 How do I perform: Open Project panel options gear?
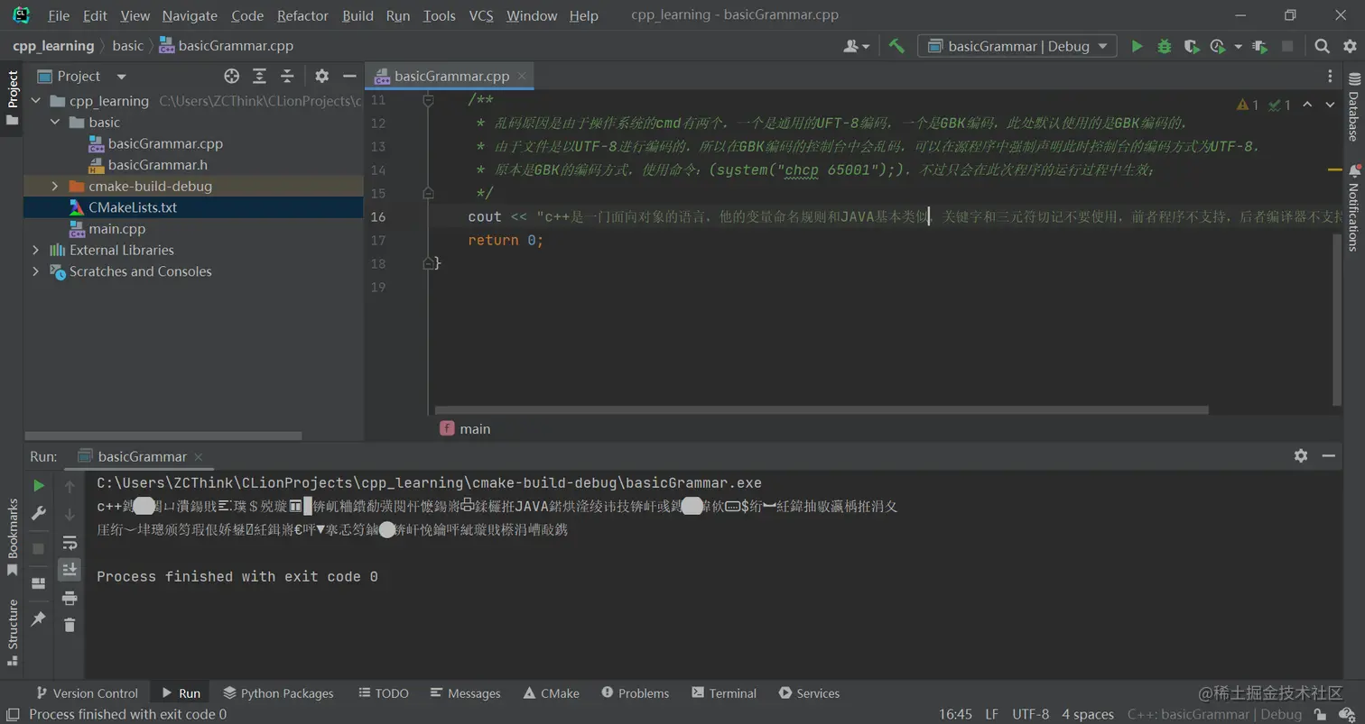322,77
